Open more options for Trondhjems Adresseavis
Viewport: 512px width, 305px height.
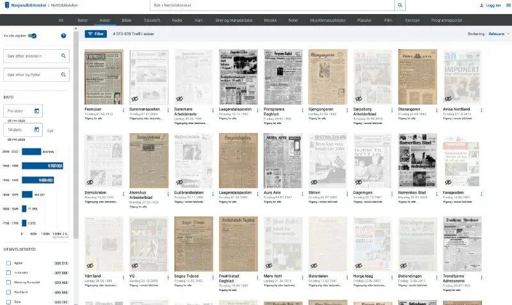pyautogui.click(x=481, y=278)
